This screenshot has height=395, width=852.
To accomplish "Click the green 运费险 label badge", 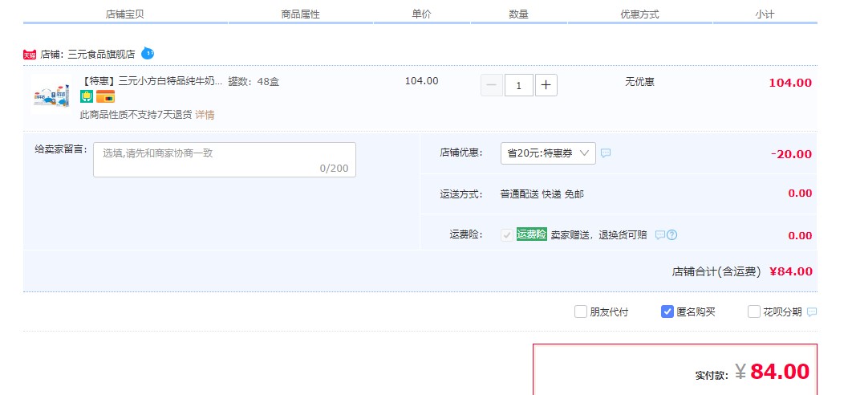I will click(531, 234).
